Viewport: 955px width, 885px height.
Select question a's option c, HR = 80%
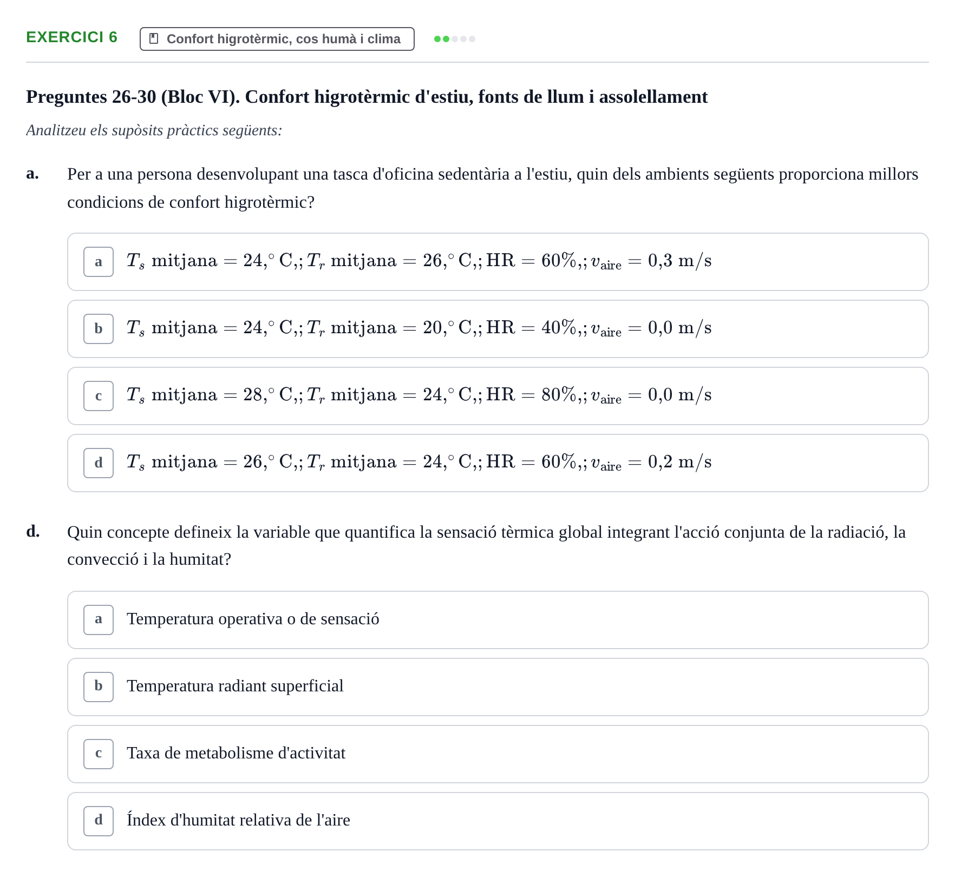point(498,396)
